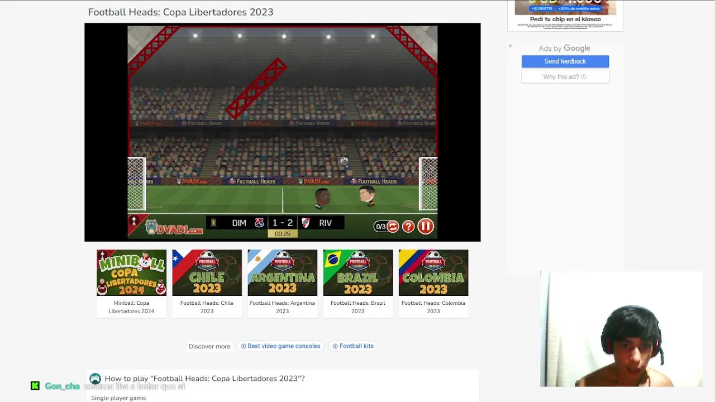This screenshot has height=402, width=715.
Task: Open the game help question mark
Action: tap(408, 226)
